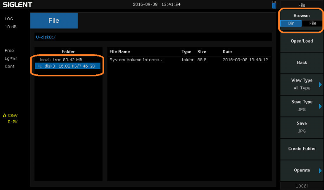Click the Local status label at bottom

tap(301, 186)
